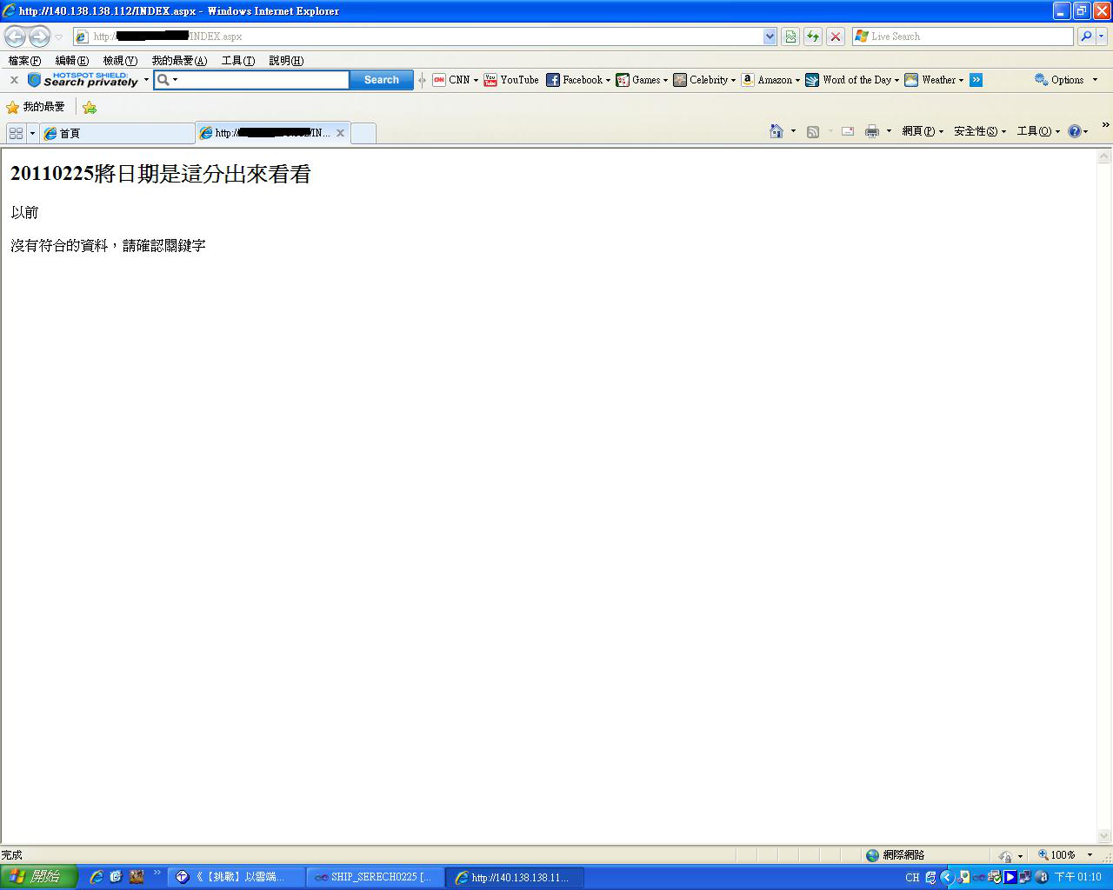The width and height of the screenshot is (1113, 890).
Task: Open the Live Search provider dropdown
Action: click(x=1103, y=37)
